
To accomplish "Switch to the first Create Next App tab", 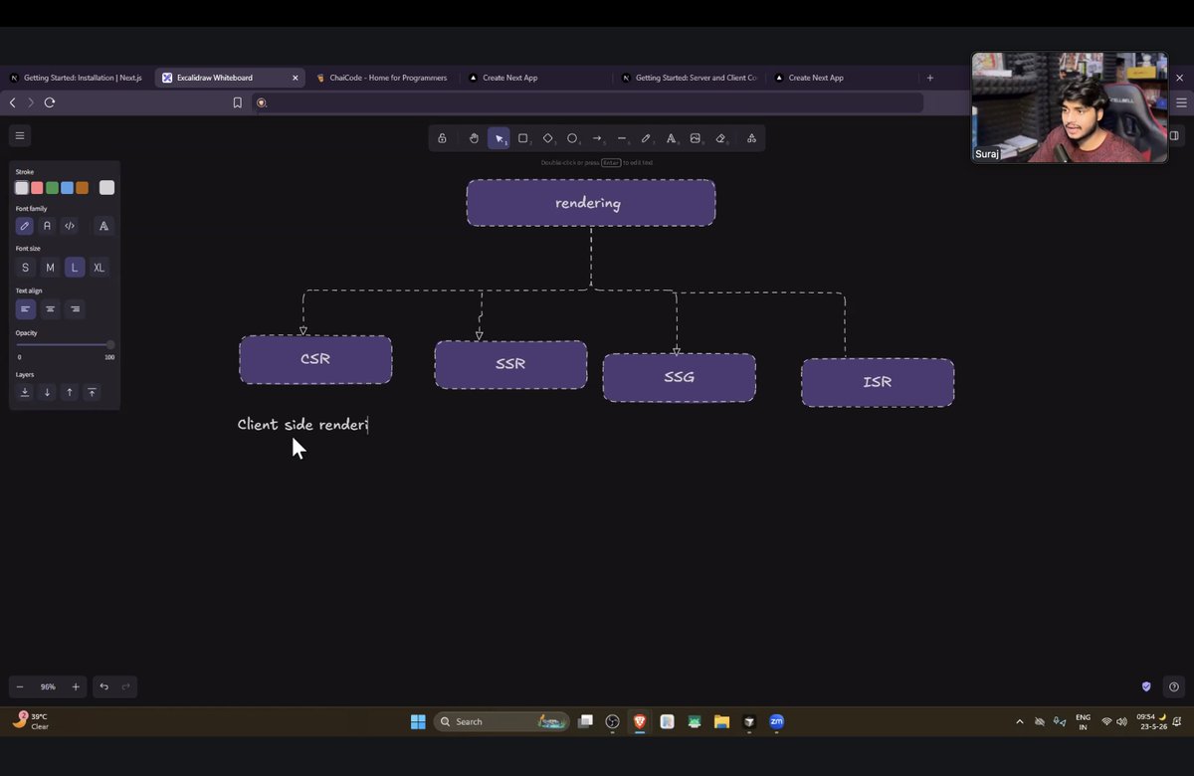I will coord(510,78).
